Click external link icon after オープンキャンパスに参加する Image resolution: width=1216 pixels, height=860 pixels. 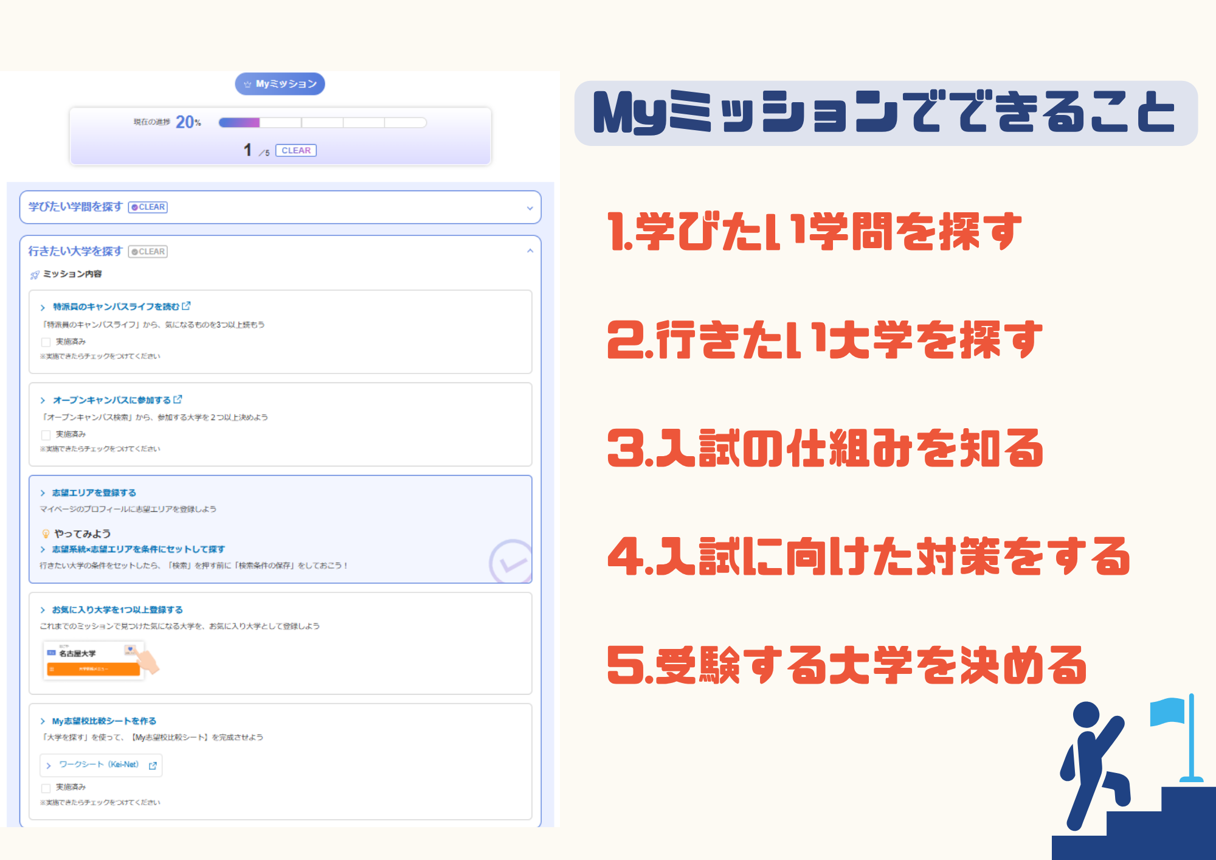point(178,399)
